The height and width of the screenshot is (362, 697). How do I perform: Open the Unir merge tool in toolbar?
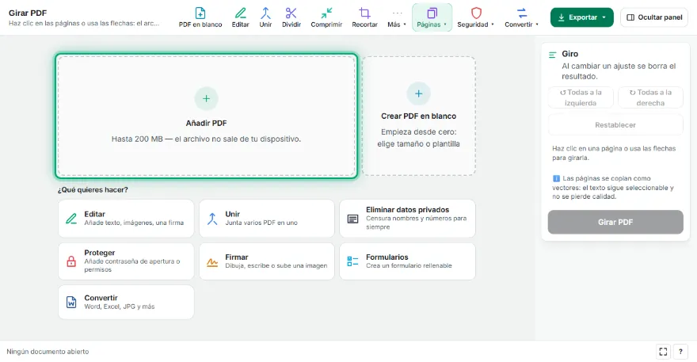[x=265, y=17]
